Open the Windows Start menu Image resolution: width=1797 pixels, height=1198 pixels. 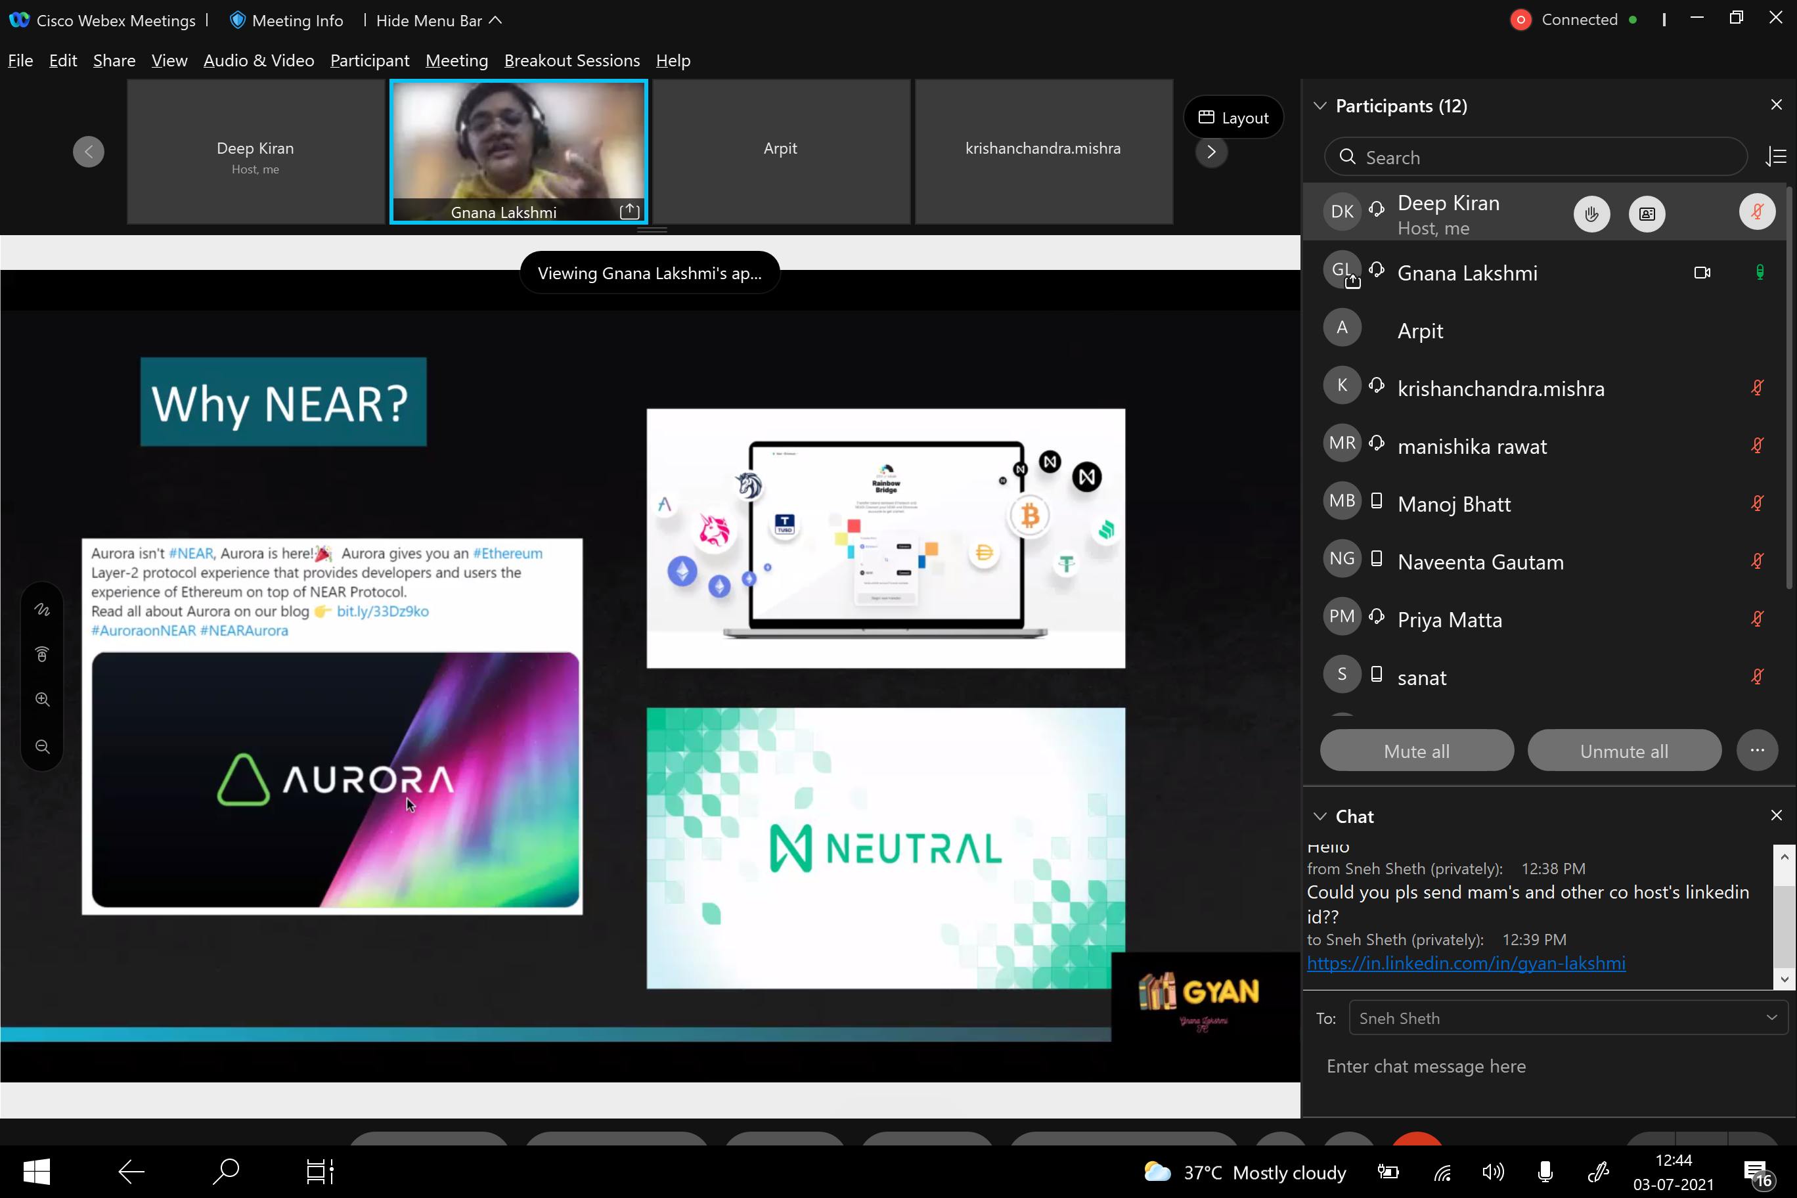pyautogui.click(x=36, y=1170)
